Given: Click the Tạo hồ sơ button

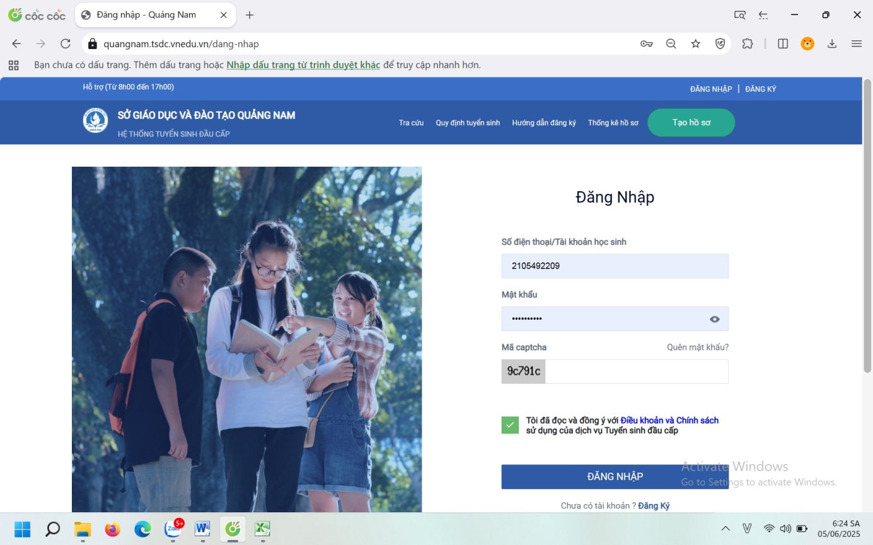Looking at the screenshot, I should click(691, 123).
